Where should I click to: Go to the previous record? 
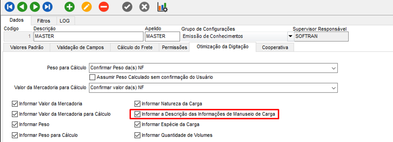click(x=22, y=7)
